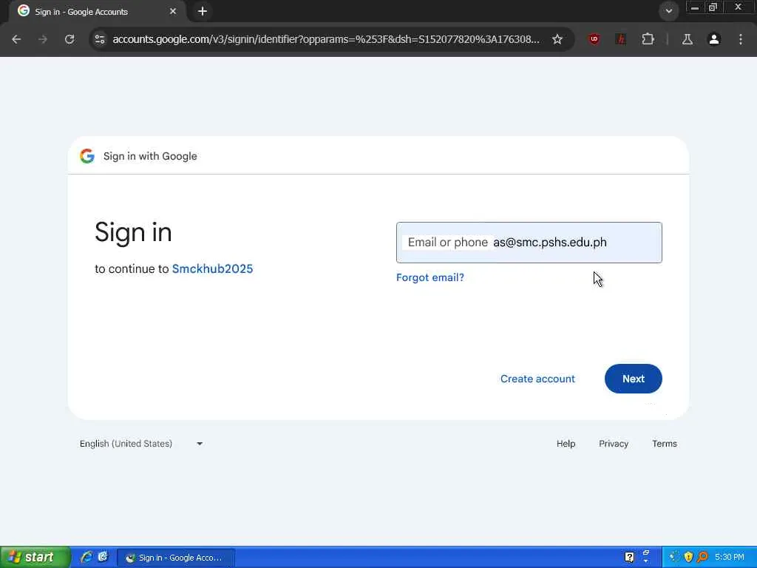Open the Help link
The image size is (757, 568).
click(566, 444)
